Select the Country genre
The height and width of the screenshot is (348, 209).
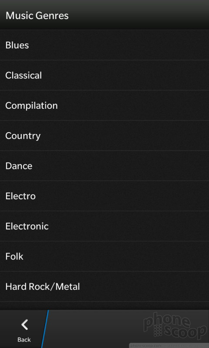[x=104, y=136]
